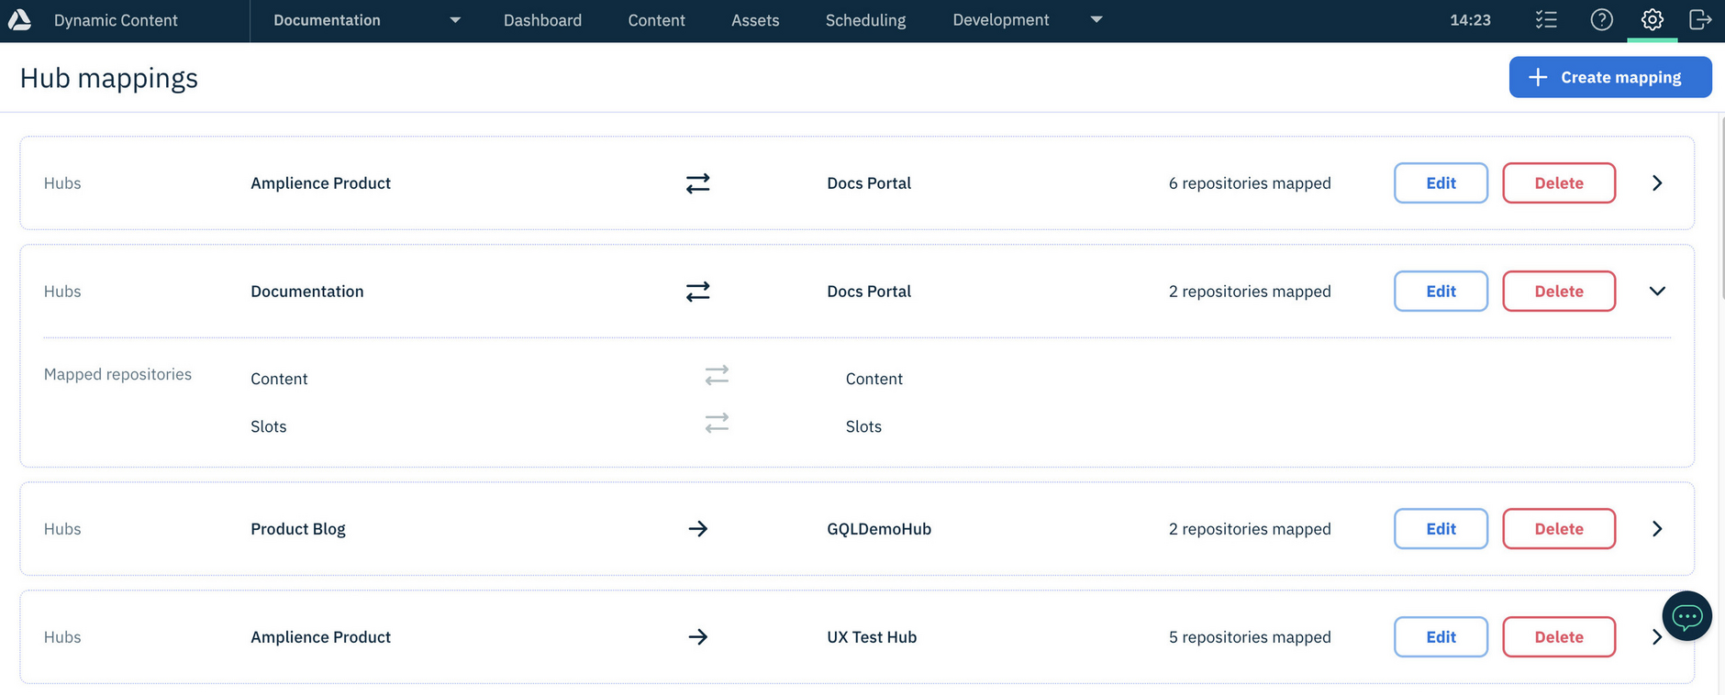
Task: Expand the Product Blog to GQLDemoHub mapping
Action: [x=1657, y=529]
